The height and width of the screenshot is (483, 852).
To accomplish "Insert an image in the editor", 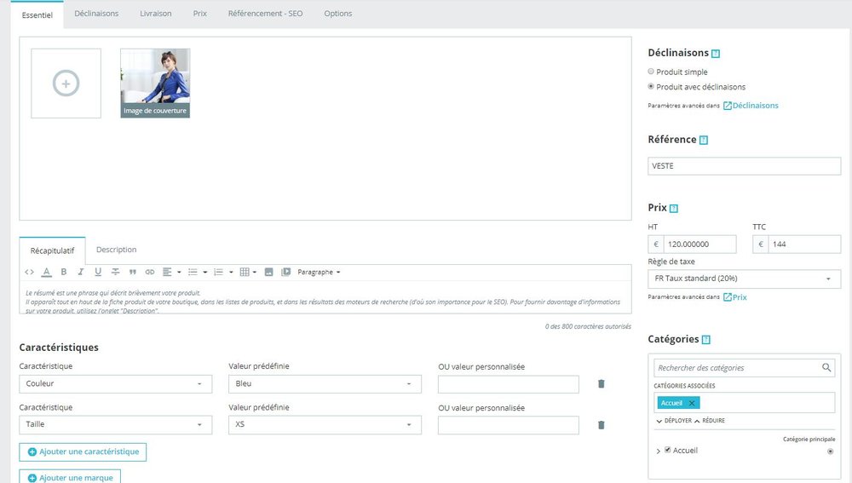I will coord(269,273).
